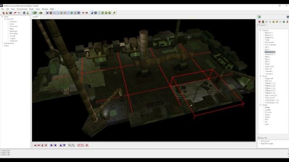
Task: Collapse the Features category in the palette
Action: coord(261,30)
